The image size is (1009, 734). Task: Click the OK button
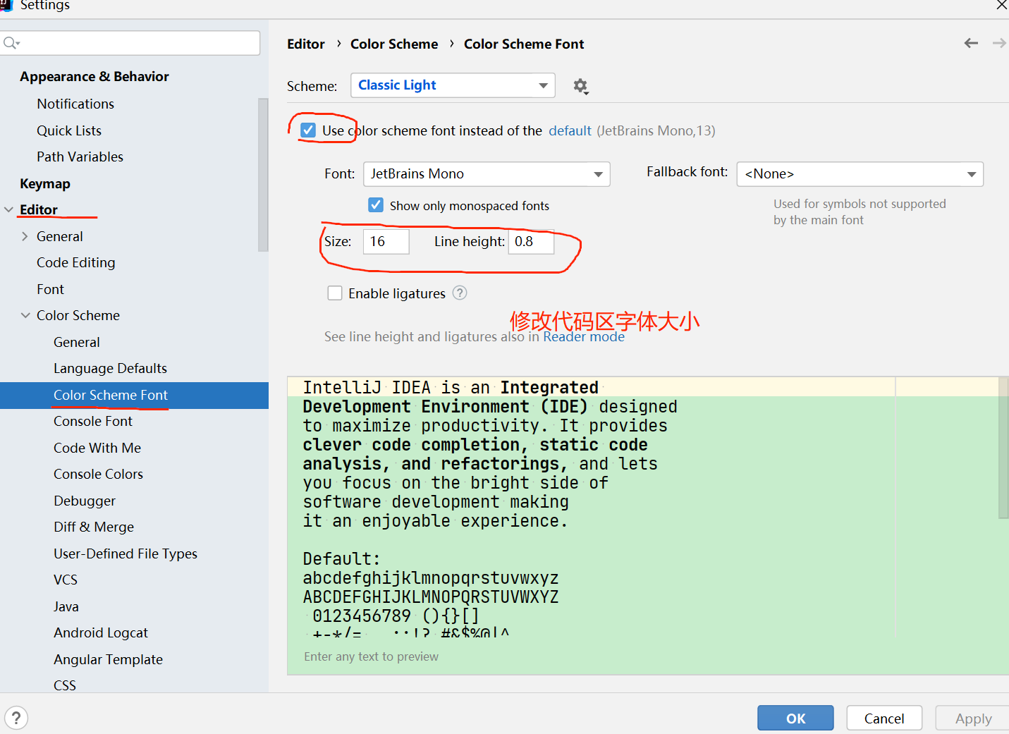795,718
